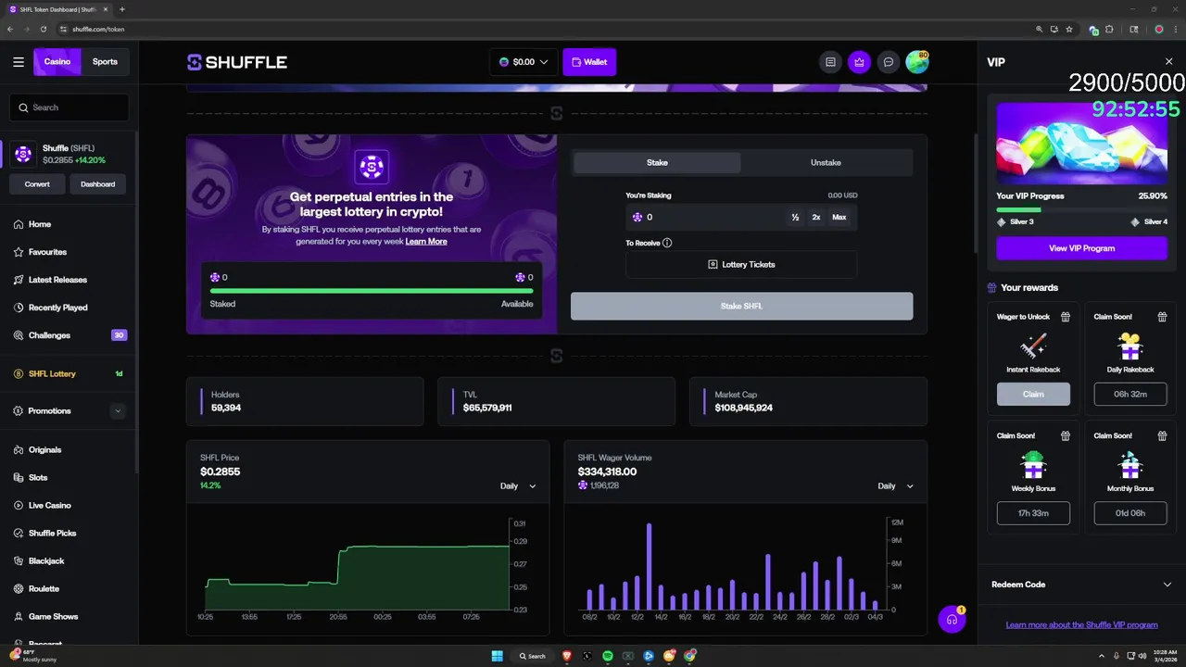Click the Recently Played clock icon
The width and height of the screenshot is (1186, 667).
(19, 308)
